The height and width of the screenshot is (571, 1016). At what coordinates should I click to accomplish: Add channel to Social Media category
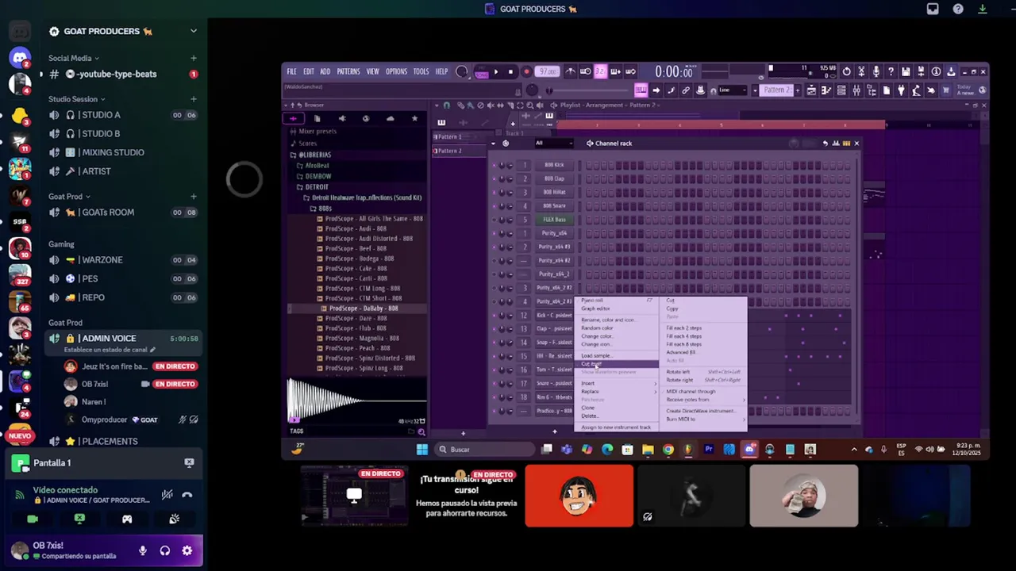pos(193,58)
